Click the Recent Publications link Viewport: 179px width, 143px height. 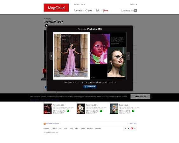(x=53, y=124)
